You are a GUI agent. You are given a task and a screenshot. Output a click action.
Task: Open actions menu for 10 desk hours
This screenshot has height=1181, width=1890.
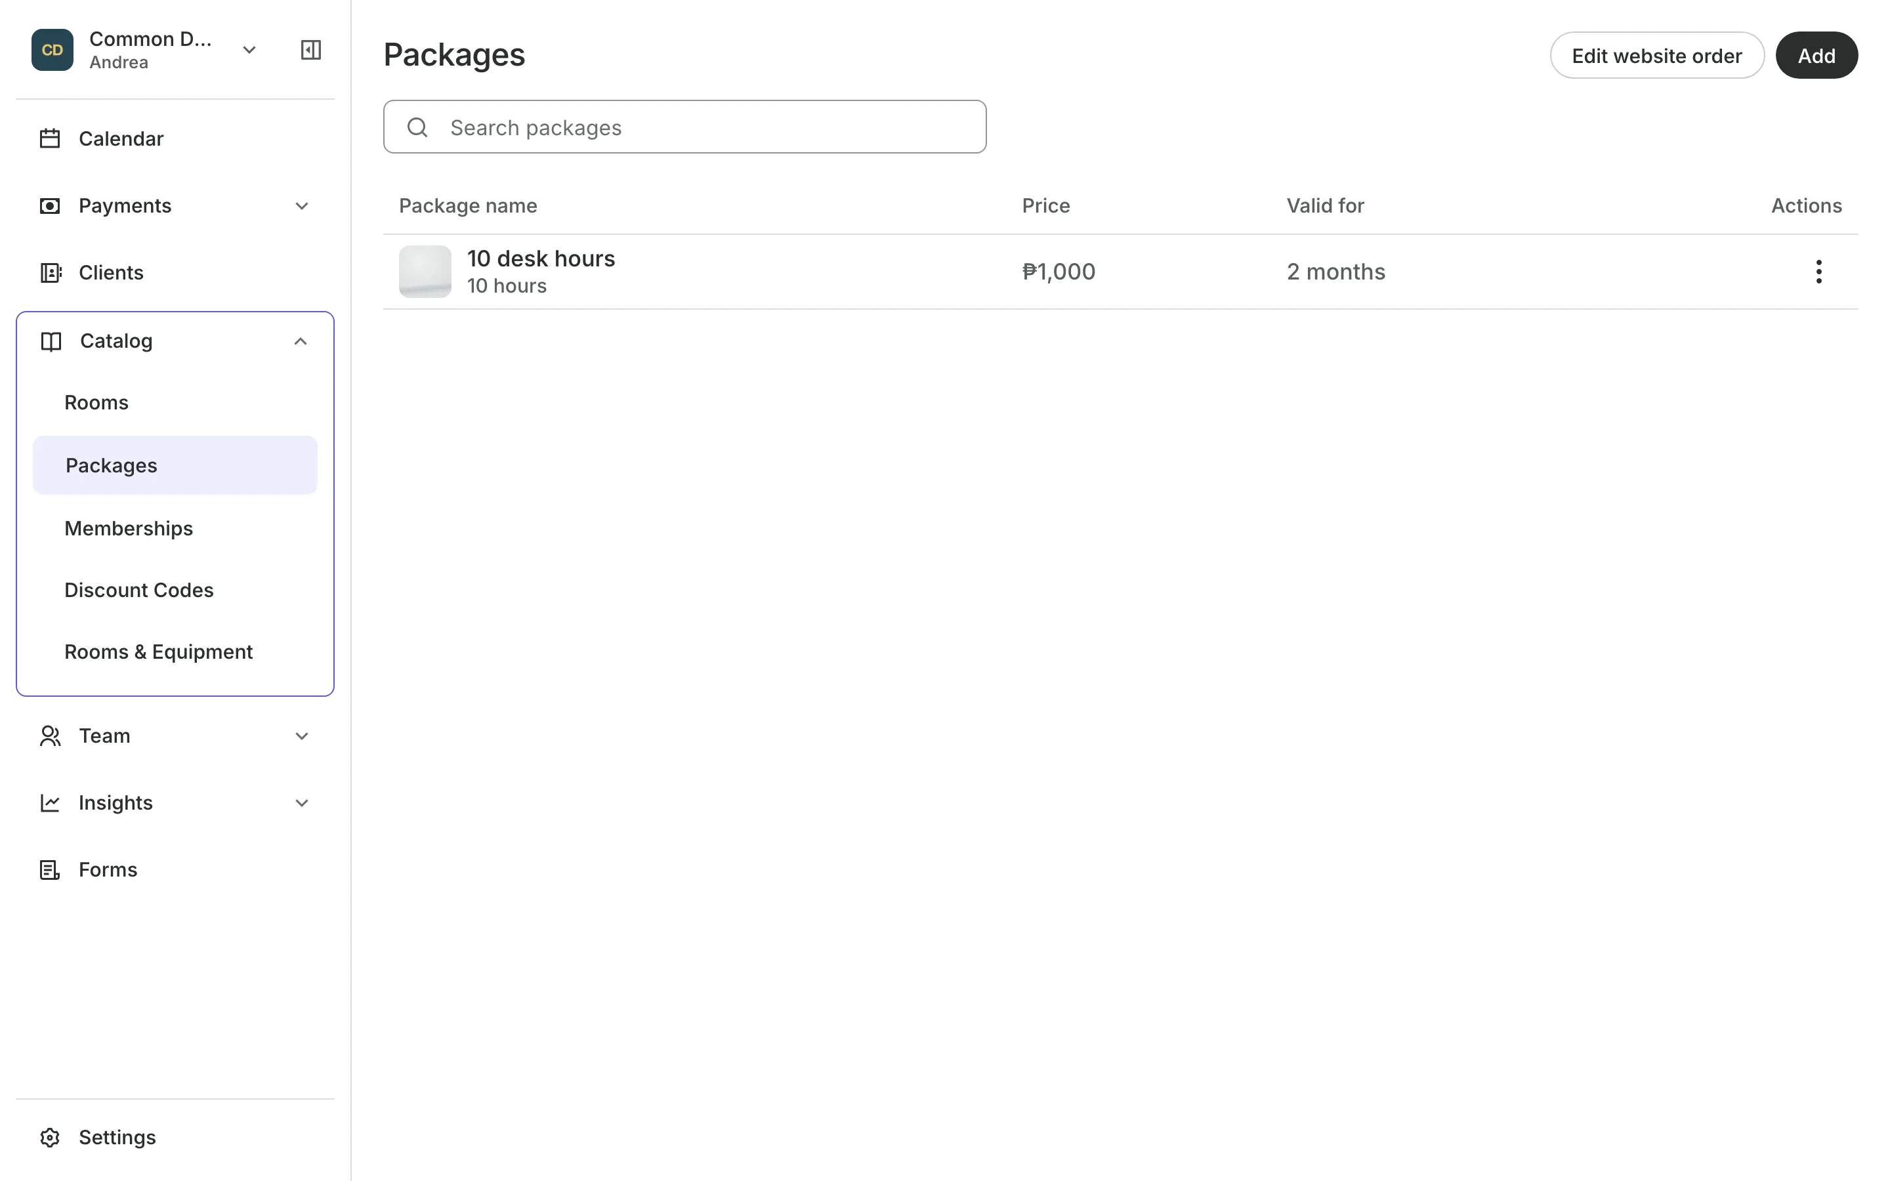[x=1819, y=272]
